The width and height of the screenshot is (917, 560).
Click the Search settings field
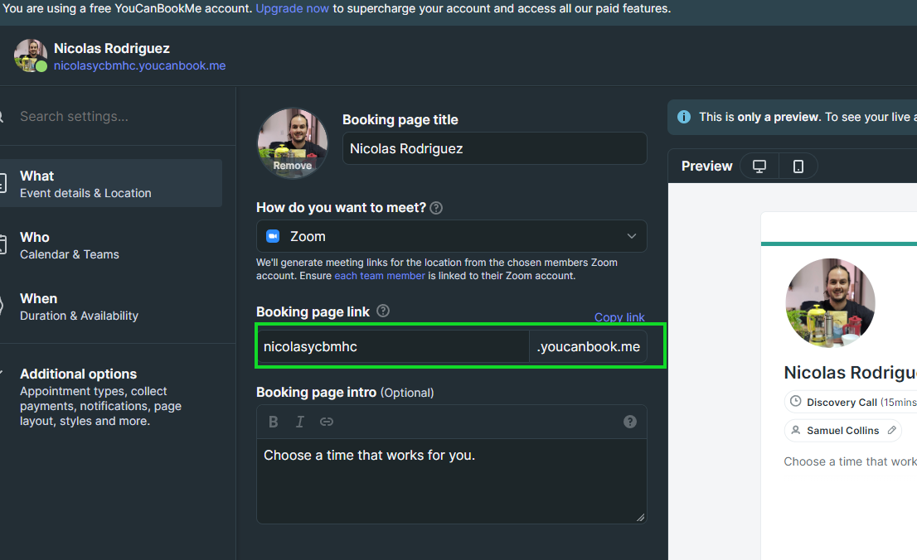point(117,116)
